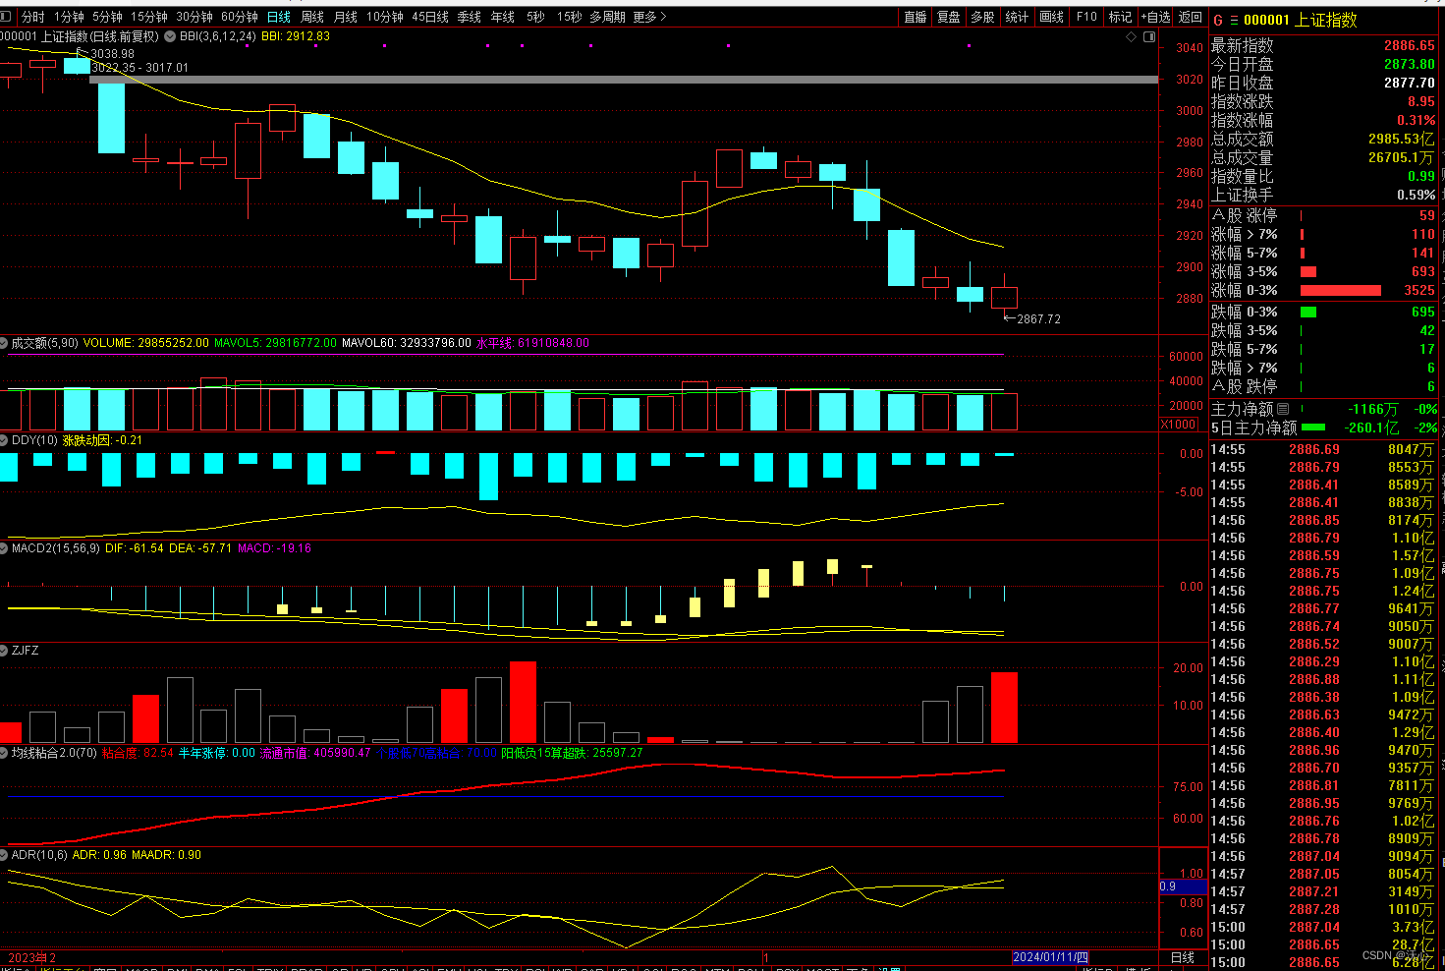Open the 多周期 multi-period view
1445x971 pixels.
pos(607,17)
